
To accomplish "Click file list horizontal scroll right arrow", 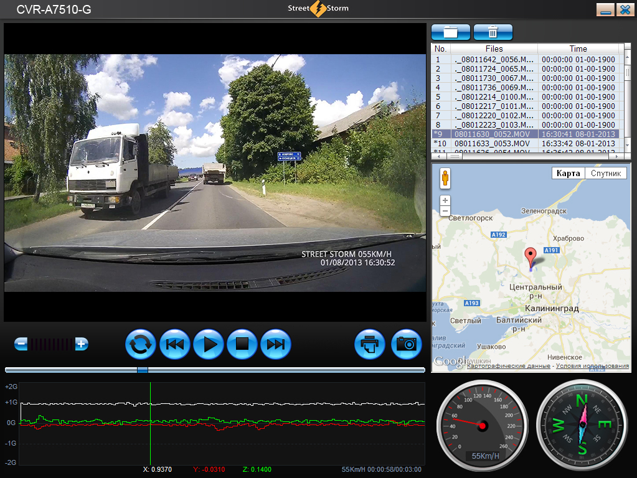I will coord(616,156).
